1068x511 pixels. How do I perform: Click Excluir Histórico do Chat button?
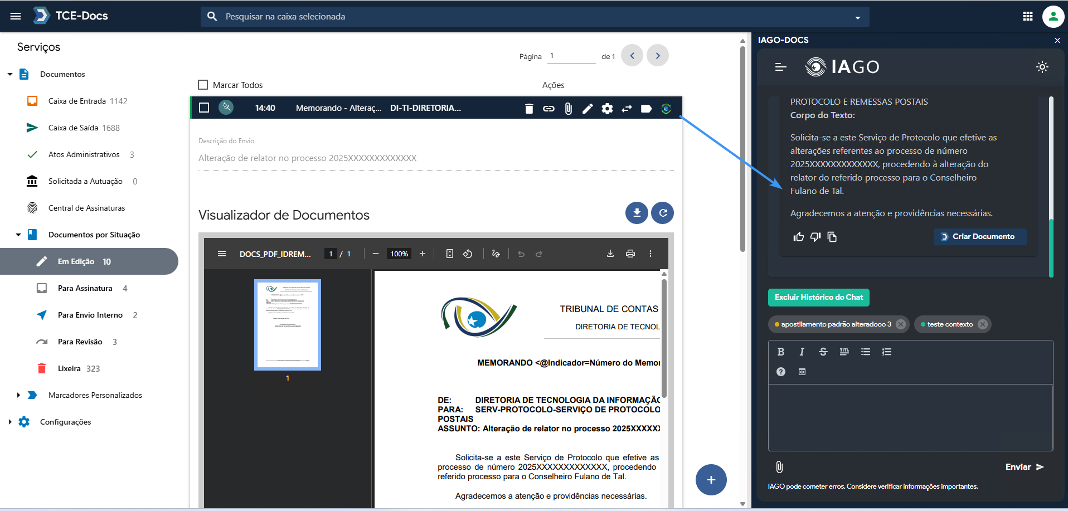(818, 297)
